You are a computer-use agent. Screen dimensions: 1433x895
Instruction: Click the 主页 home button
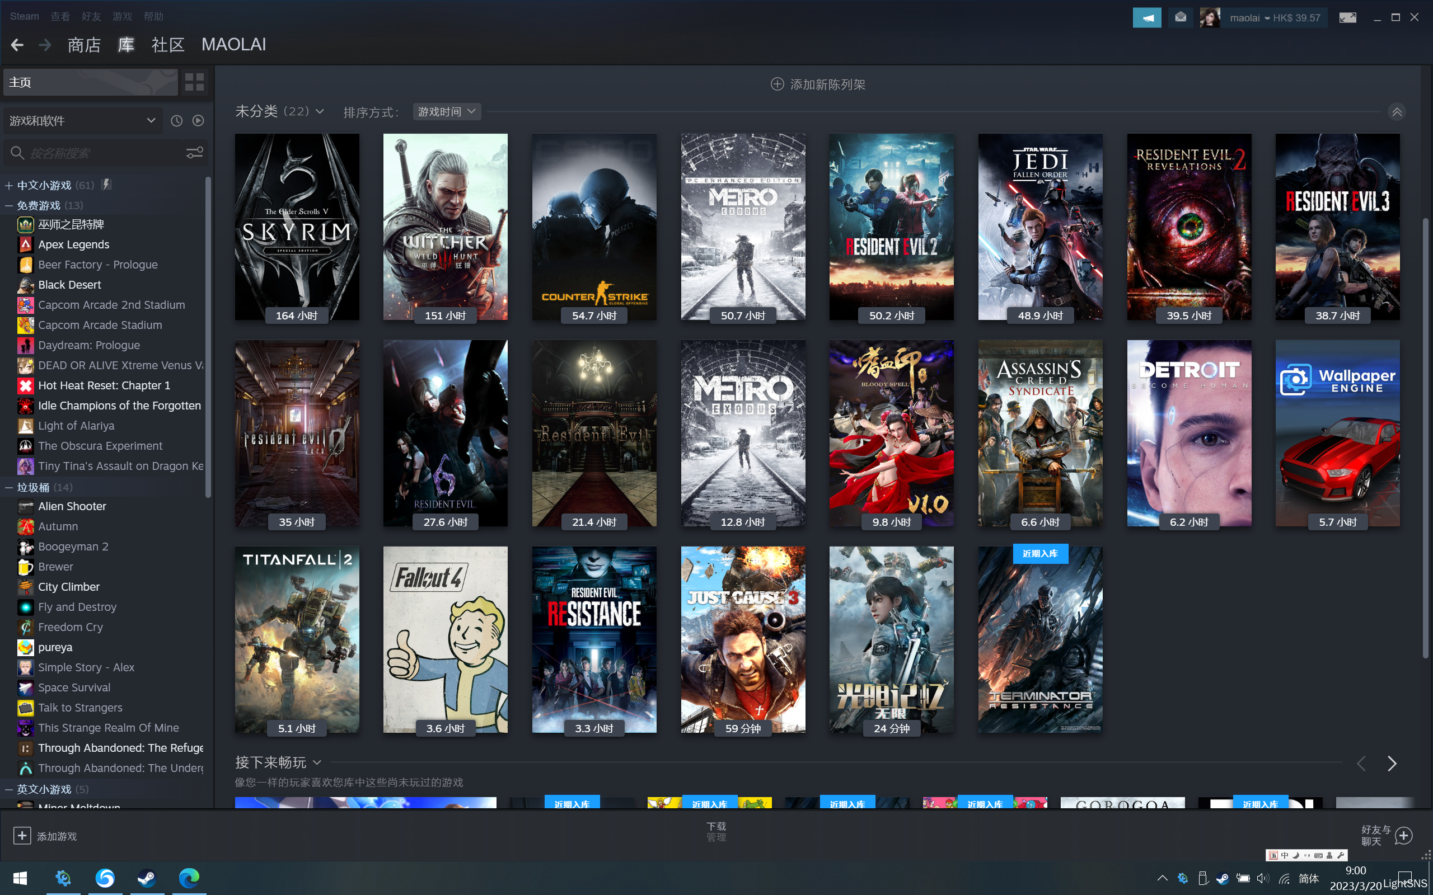(91, 82)
